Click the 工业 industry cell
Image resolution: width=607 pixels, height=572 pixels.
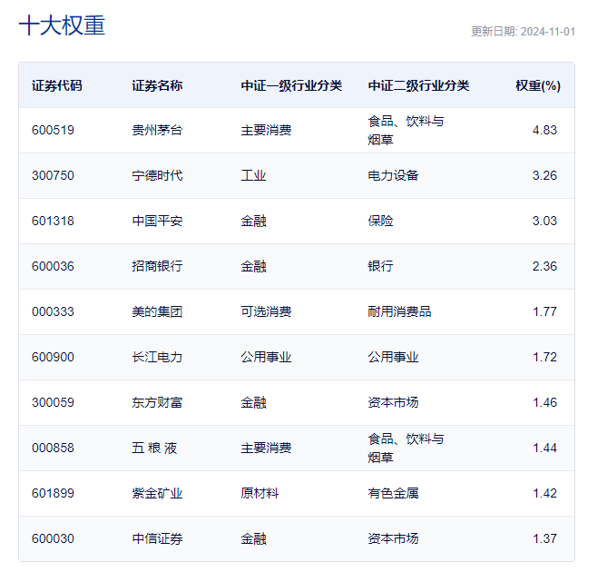(x=253, y=175)
